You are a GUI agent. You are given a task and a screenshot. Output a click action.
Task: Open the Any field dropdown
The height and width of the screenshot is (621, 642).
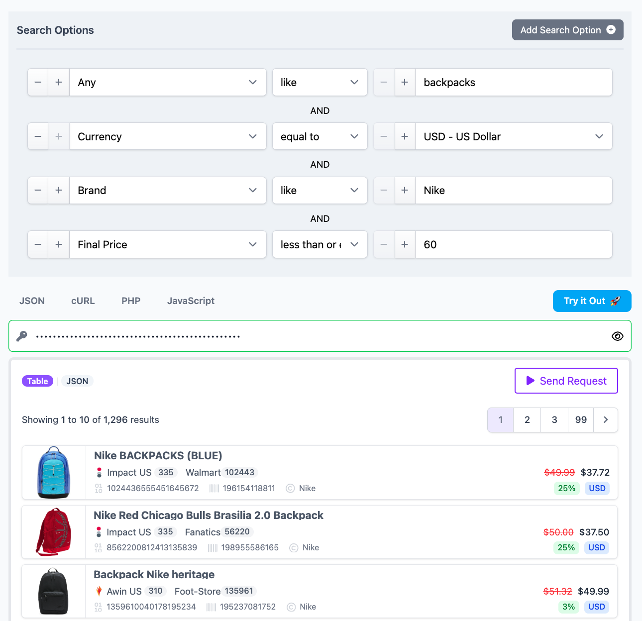pyautogui.click(x=168, y=82)
